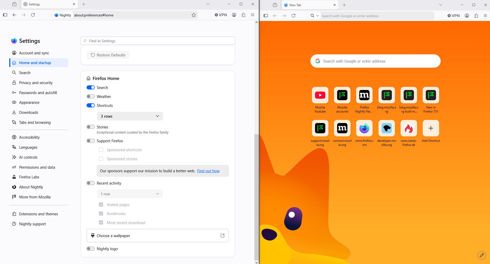Open Extensions icon in Settings window toolbar

(x=243, y=15)
